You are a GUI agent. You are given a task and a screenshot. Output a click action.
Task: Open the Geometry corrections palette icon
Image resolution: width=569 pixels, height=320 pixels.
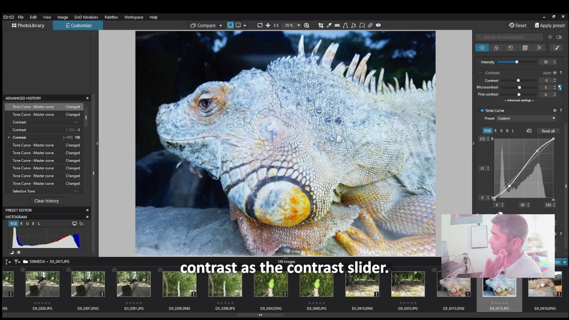pyautogui.click(x=525, y=48)
